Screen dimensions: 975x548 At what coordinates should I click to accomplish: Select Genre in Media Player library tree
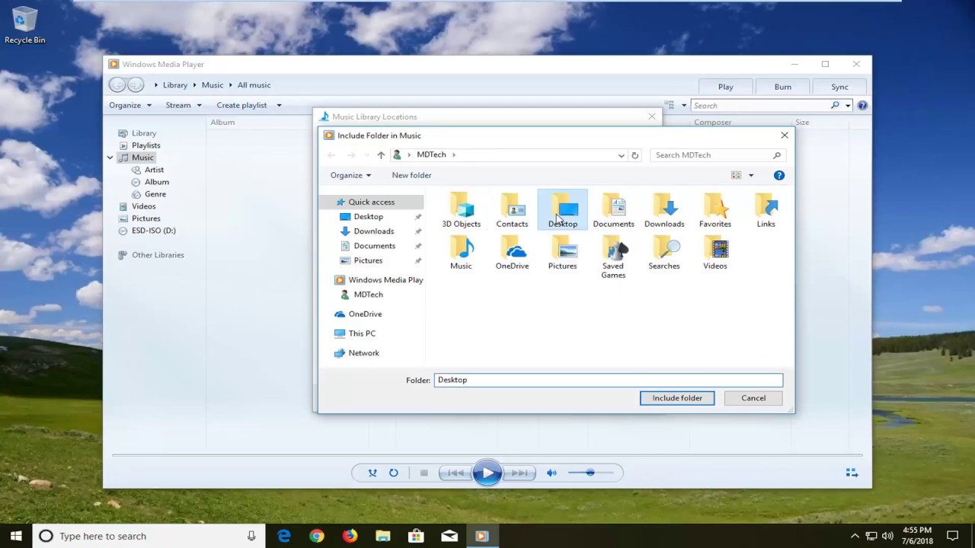click(x=155, y=194)
